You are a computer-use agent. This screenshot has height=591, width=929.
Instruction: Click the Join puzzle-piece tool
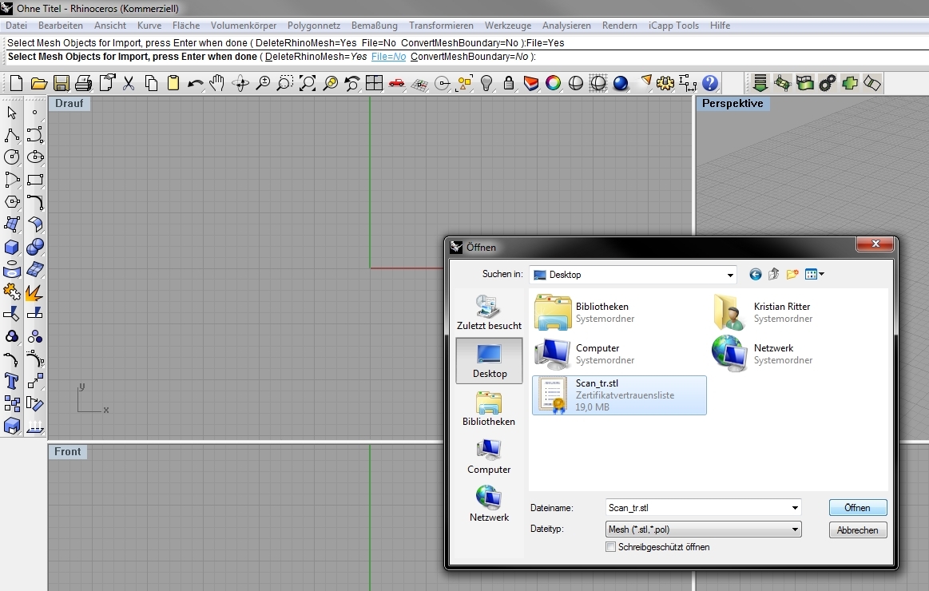[x=12, y=292]
